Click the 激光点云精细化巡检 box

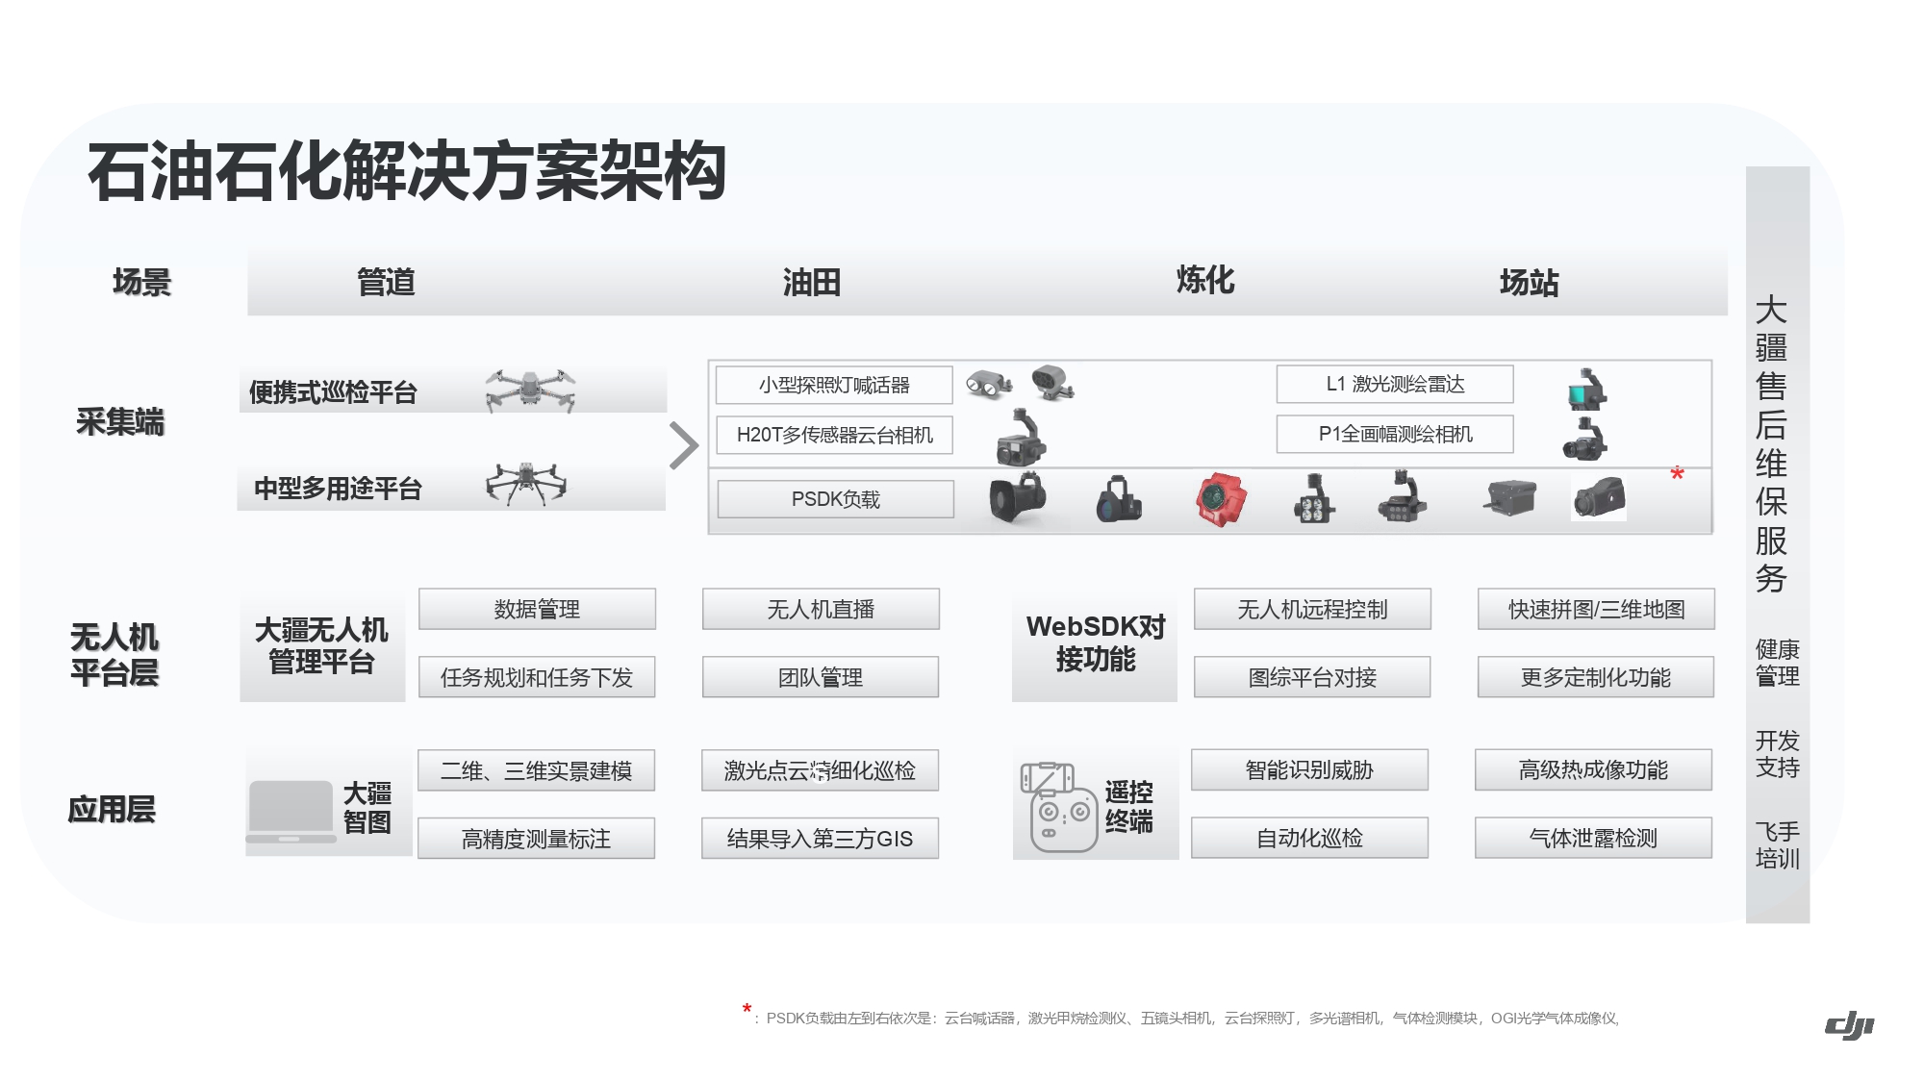[x=820, y=770]
